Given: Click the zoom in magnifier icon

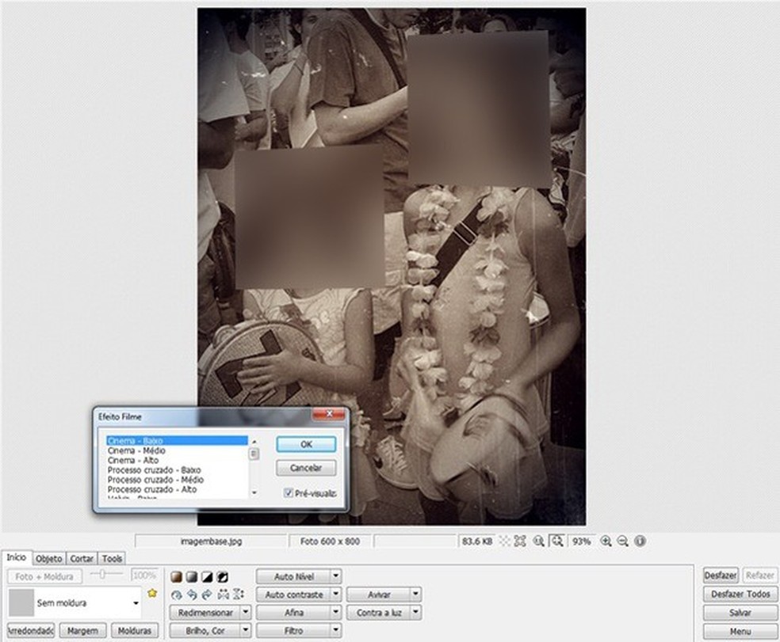Looking at the screenshot, I should coord(606,541).
